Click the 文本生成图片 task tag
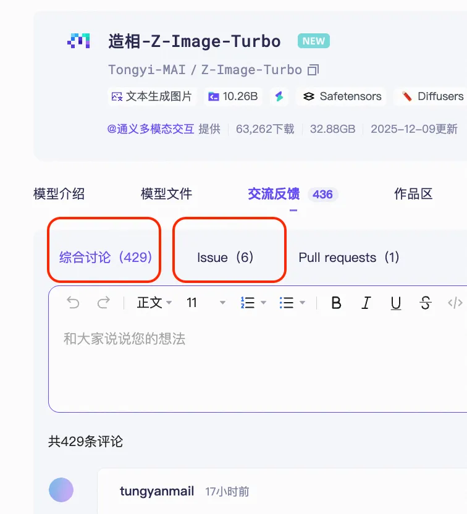This screenshot has height=514, width=467. [x=152, y=96]
